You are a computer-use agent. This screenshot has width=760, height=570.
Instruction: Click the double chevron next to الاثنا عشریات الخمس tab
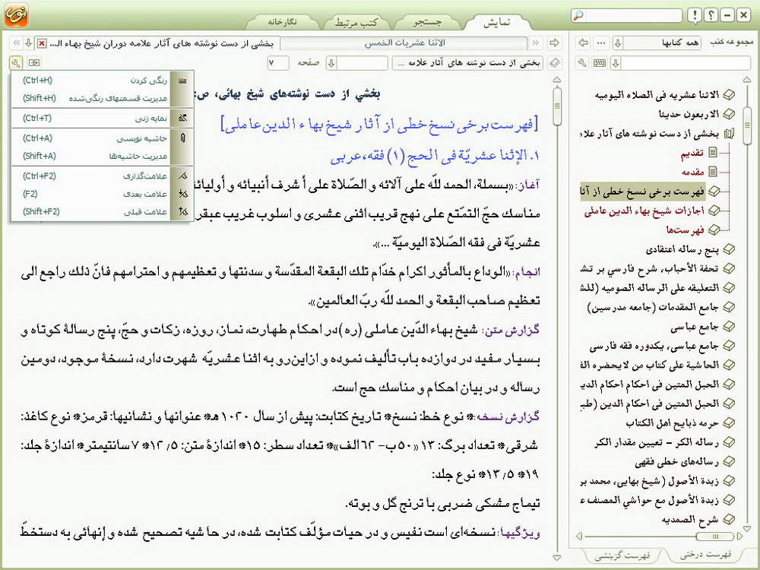click(536, 43)
